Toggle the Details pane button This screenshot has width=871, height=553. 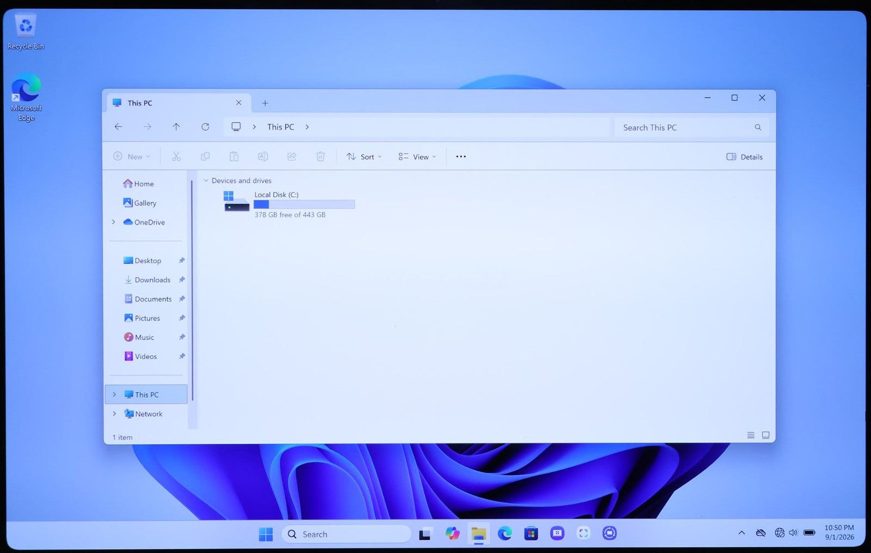click(x=744, y=157)
